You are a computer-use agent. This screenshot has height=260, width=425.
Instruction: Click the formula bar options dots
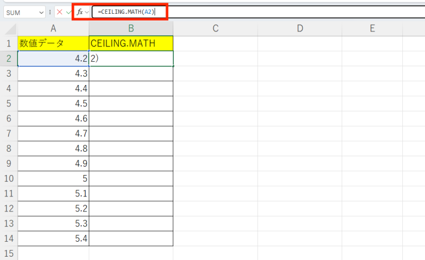click(50, 12)
